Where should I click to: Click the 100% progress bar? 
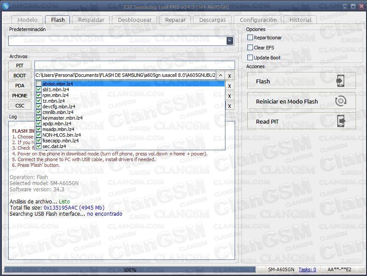[x=130, y=270]
